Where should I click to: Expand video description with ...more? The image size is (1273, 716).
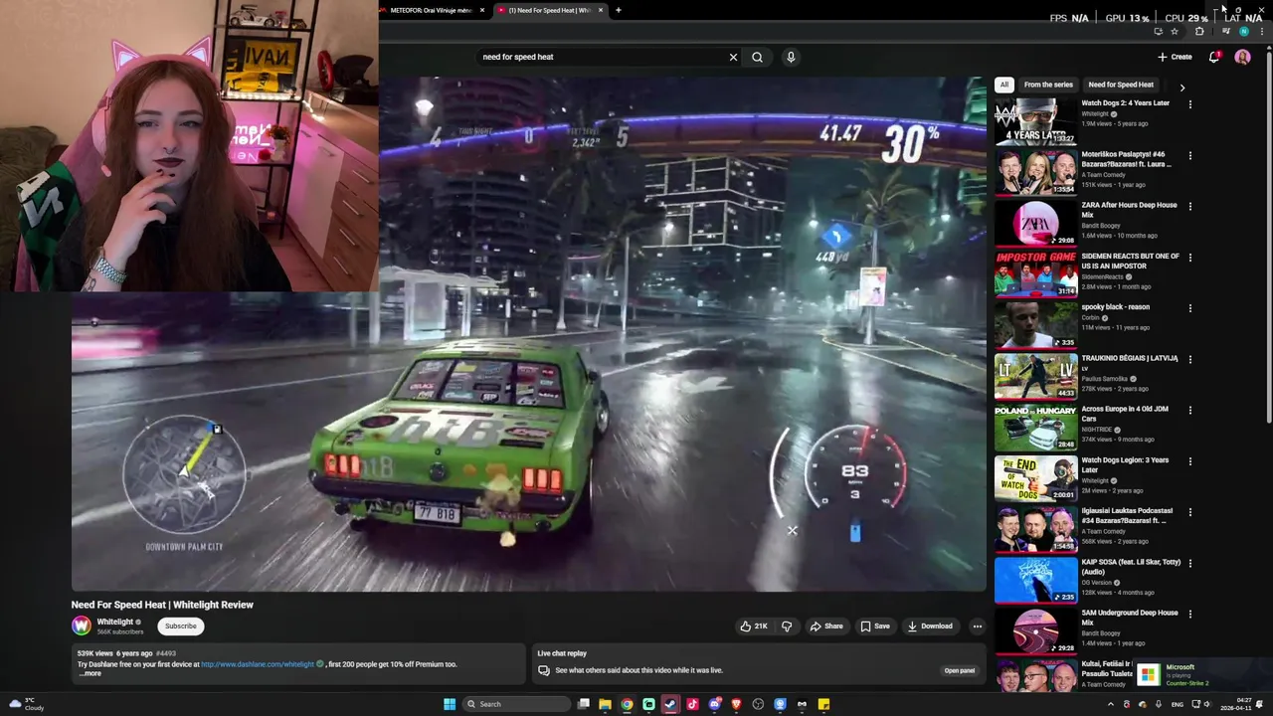pyautogui.click(x=91, y=673)
